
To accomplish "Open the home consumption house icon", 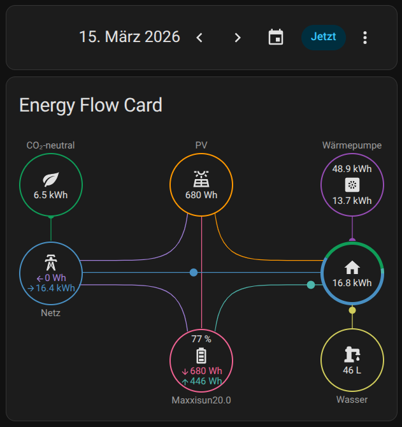I will click(352, 267).
